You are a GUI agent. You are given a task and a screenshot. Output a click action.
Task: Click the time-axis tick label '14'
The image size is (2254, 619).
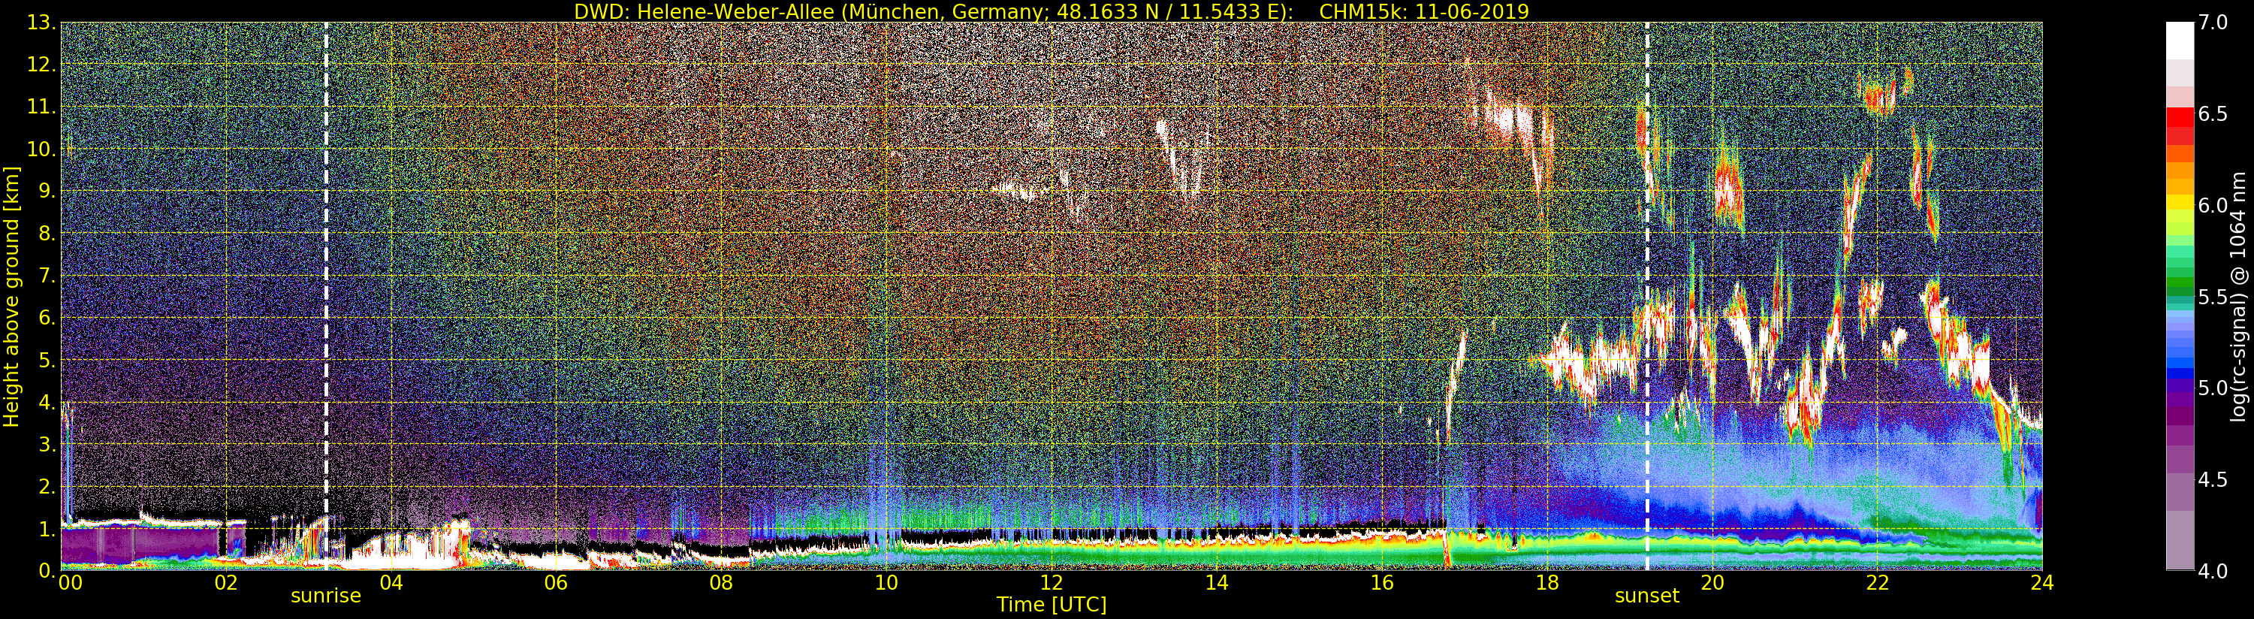pos(1216,583)
